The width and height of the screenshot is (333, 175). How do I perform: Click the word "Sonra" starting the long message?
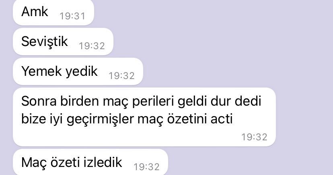(39, 102)
